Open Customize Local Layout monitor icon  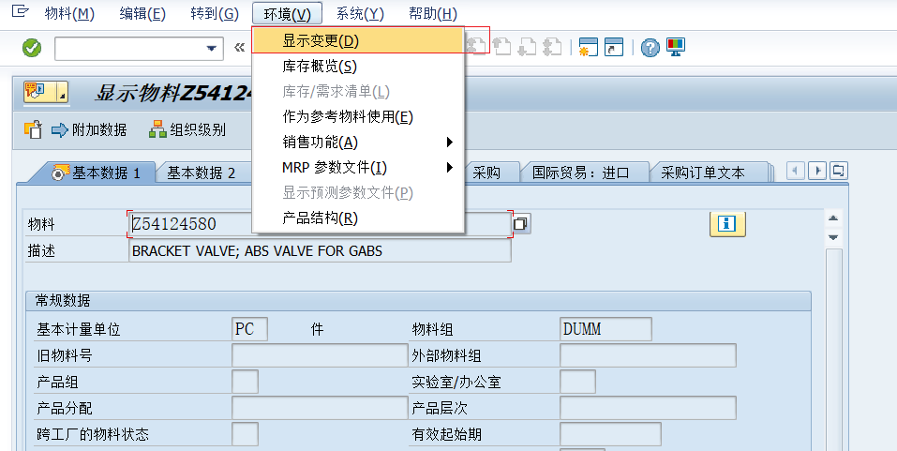676,47
